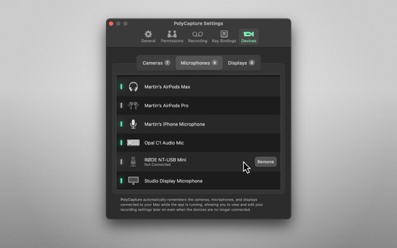Select the RØDE NT-USB Mini label
The height and width of the screenshot is (248, 397).
click(x=166, y=160)
